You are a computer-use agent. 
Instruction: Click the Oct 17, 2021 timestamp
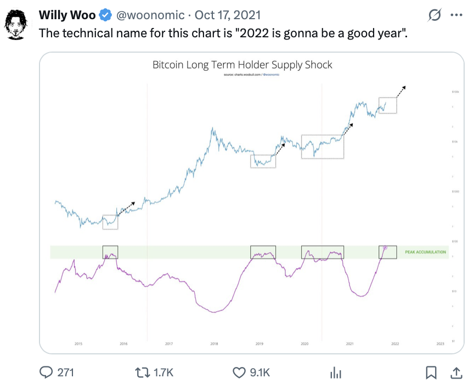click(x=228, y=15)
